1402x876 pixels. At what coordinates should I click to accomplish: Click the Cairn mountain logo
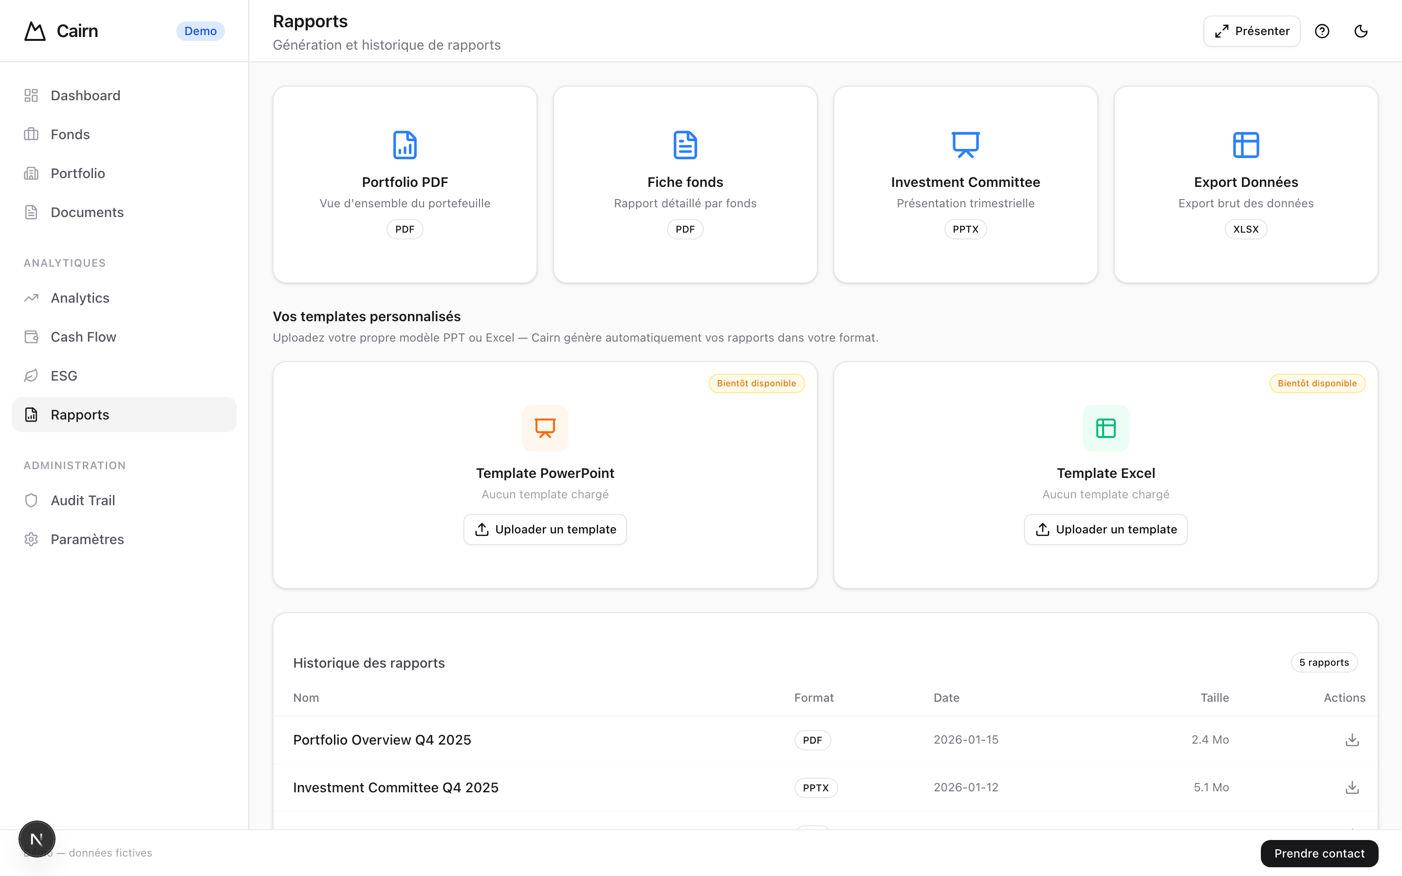point(35,31)
